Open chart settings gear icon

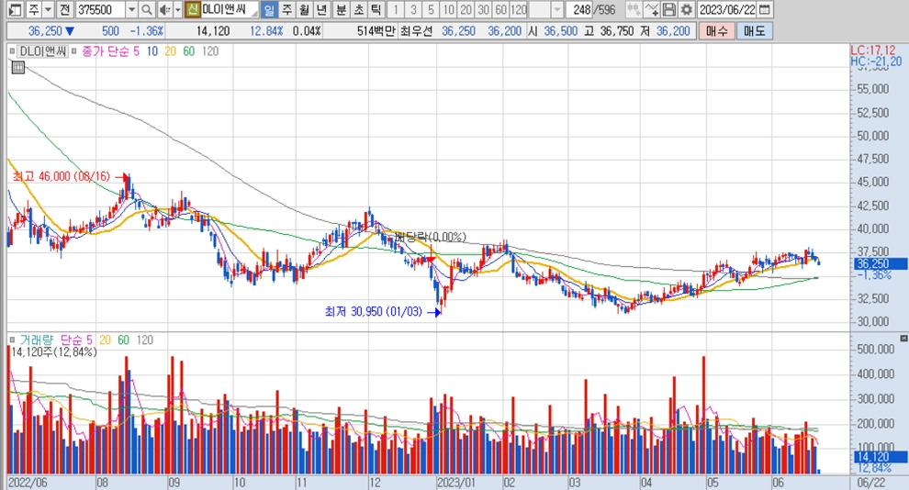pyautogui.click(x=687, y=9)
